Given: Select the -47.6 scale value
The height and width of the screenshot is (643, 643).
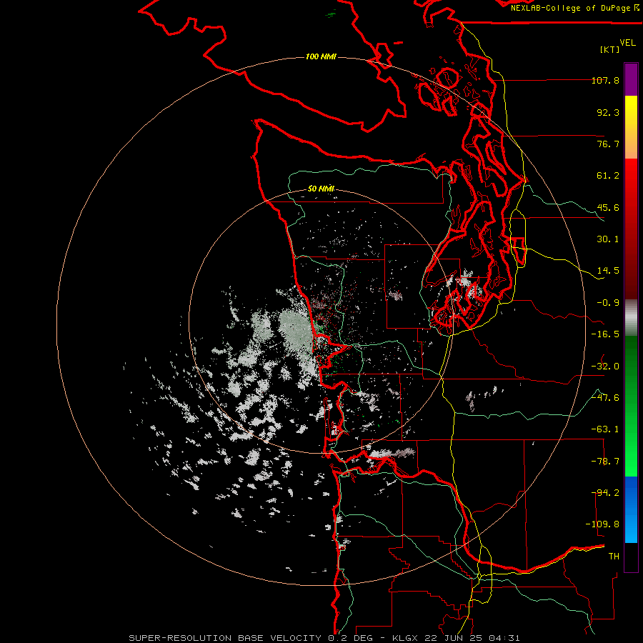Looking at the screenshot, I should click(x=605, y=398).
